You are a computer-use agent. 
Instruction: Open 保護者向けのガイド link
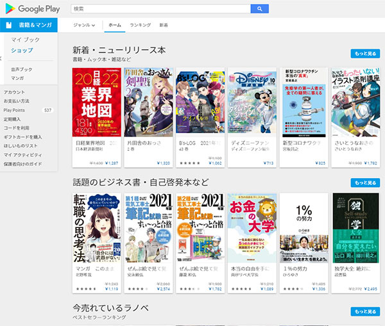coord(22,164)
